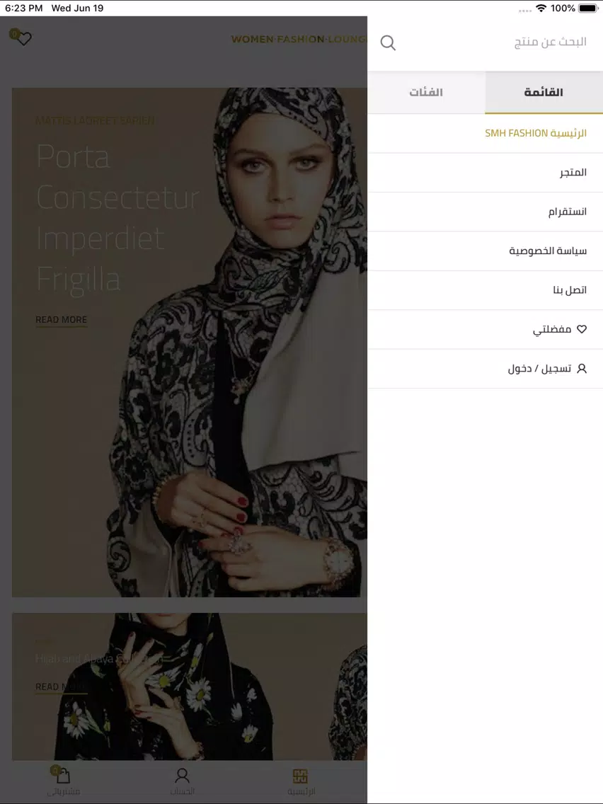Click READ MORE on Hijab and Abaya banner
603x804 pixels.
point(61,687)
